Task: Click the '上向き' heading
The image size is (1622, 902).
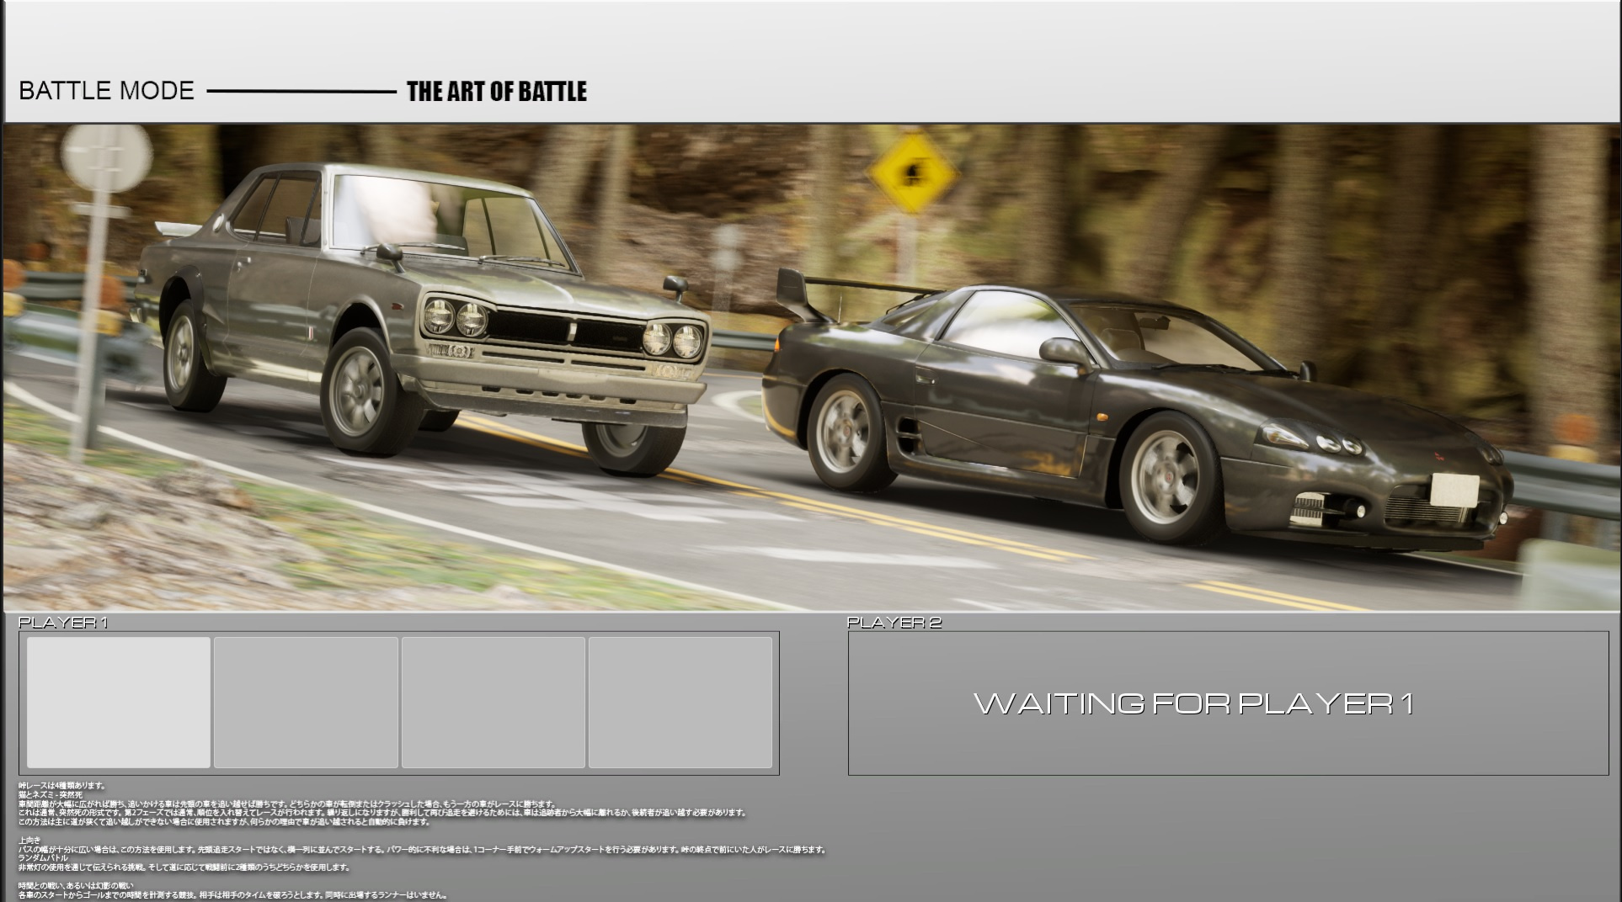Action: click(x=29, y=841)
